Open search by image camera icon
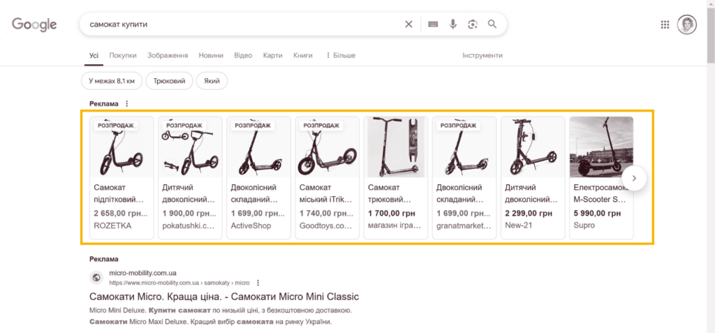Screen dimensions: 715x333 pyautogui.click(x=473, y=24)
